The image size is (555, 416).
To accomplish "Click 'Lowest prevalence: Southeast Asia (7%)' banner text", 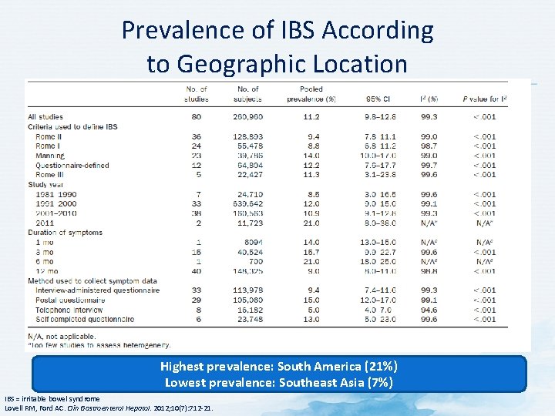I will click(279, 383).
